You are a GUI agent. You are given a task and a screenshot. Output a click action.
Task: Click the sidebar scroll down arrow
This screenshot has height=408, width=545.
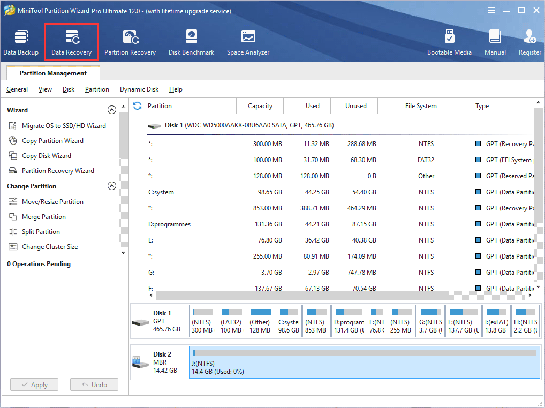pyautogui.click(x=123, y=253)
